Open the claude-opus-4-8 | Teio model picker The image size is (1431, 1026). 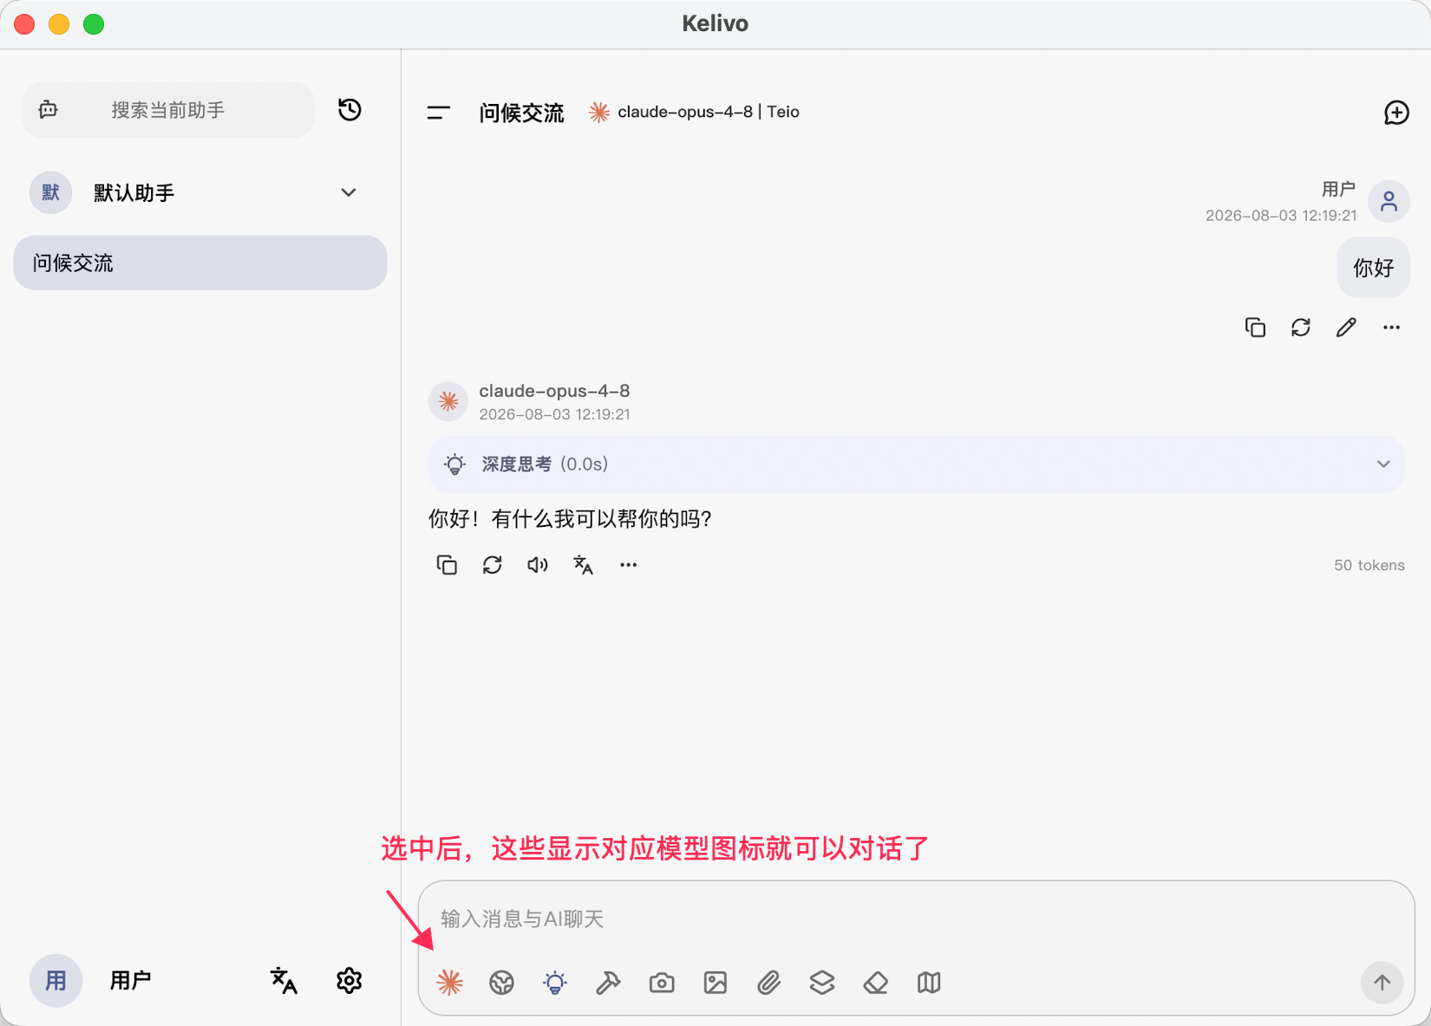pos(695,112)
